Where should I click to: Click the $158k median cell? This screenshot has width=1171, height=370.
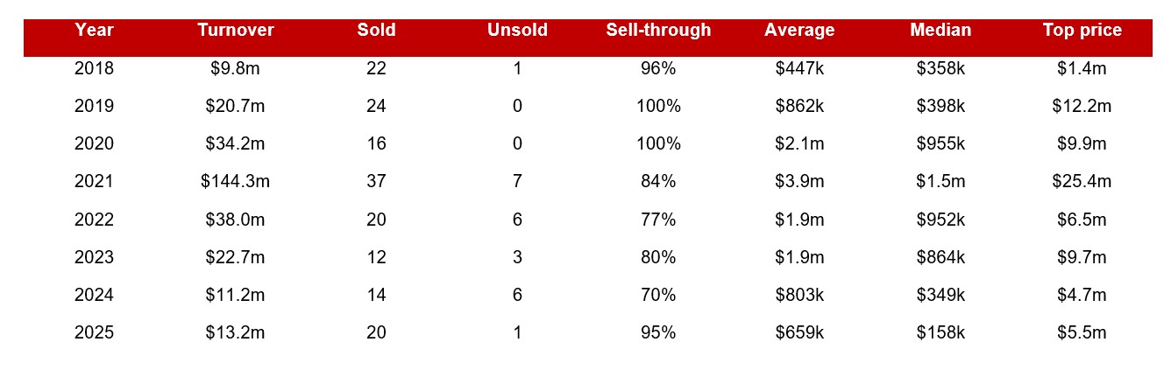pyautogui.click(x=940, y=332)
